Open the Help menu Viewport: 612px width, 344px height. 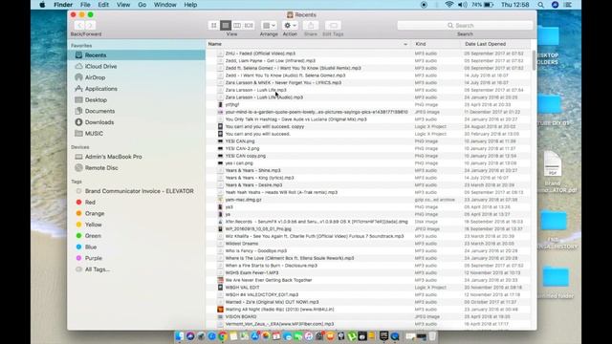tap(190, 5)
